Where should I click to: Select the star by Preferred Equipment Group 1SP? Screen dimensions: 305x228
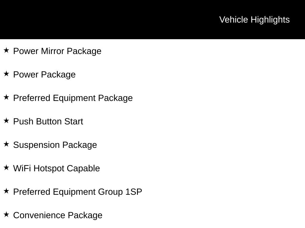pos(6,191)
